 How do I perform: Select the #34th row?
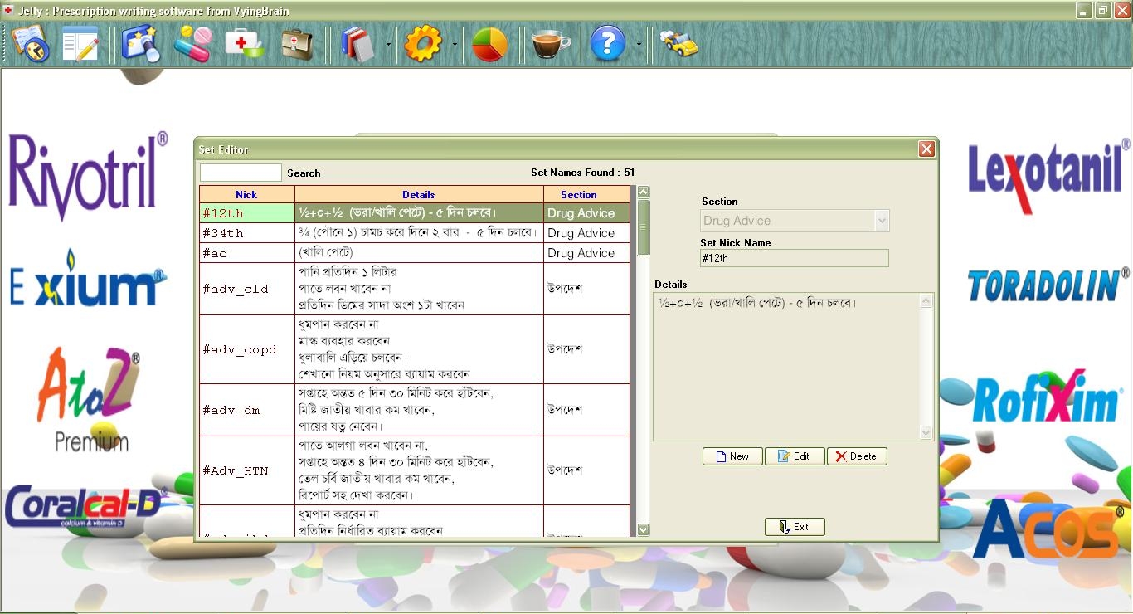[415, 233]
